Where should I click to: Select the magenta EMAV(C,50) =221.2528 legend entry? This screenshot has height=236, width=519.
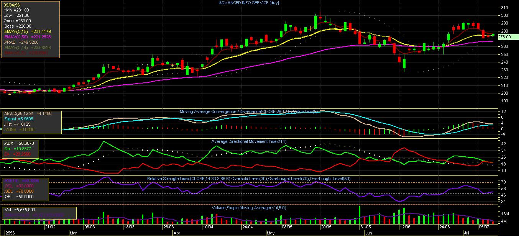(27, 37)
